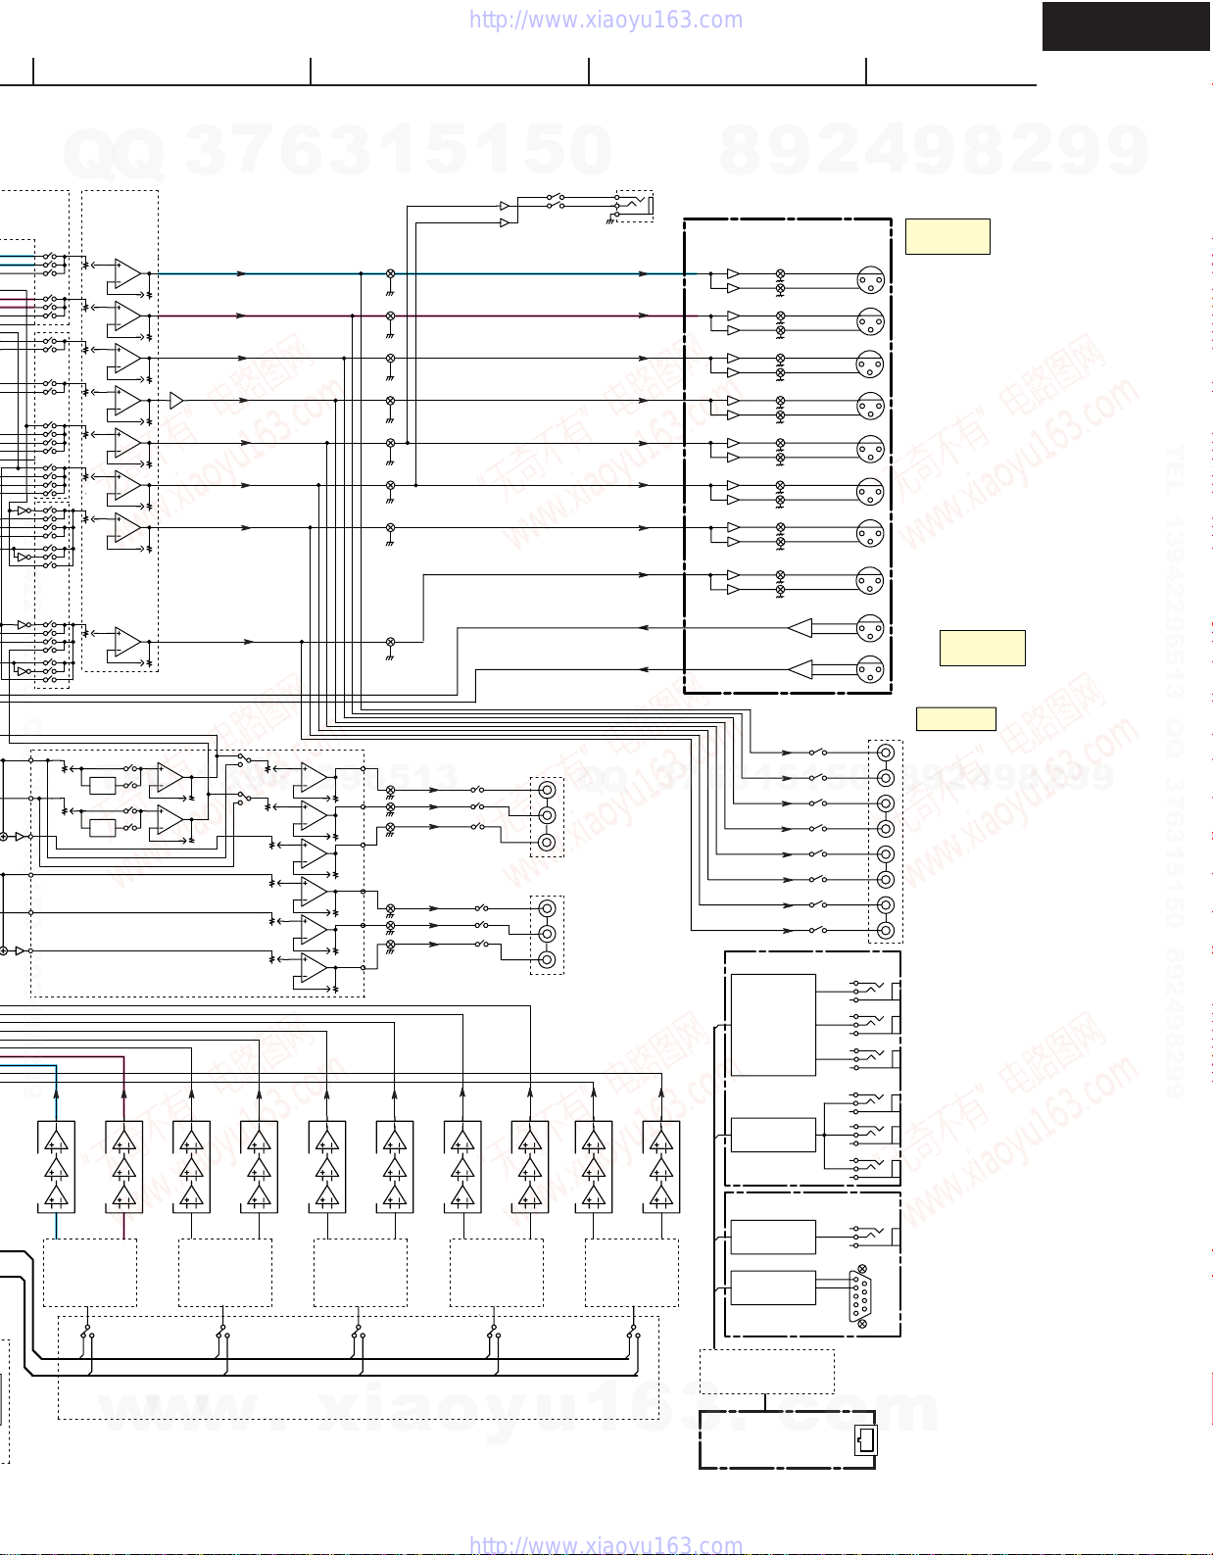
Task: Click the yellow box beside the XLR inputs
Action: pos(982,648)
